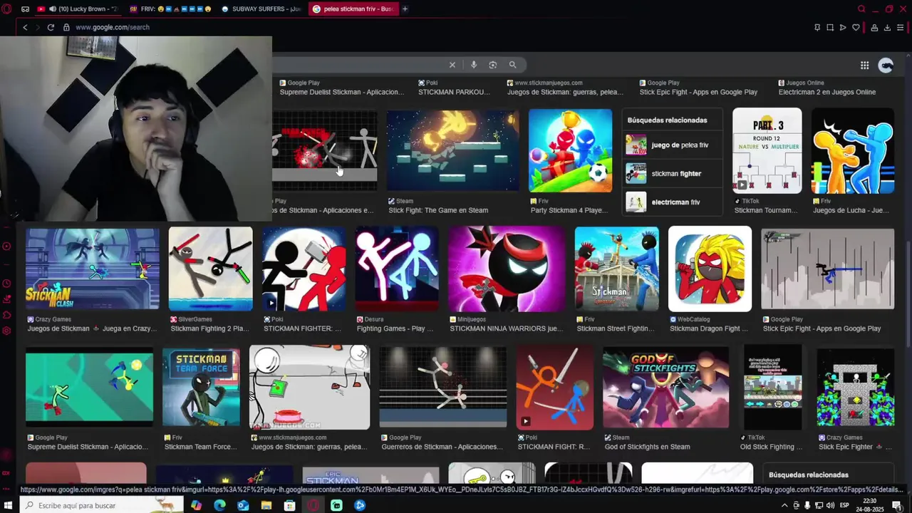The width and height of the screenshot is (912, 513).
Task: Open related search juego de pelea friv
Action: [672, 145]
